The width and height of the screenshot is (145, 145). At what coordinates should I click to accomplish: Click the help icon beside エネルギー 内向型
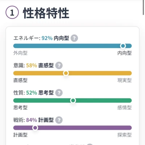[x=74, y=38]
